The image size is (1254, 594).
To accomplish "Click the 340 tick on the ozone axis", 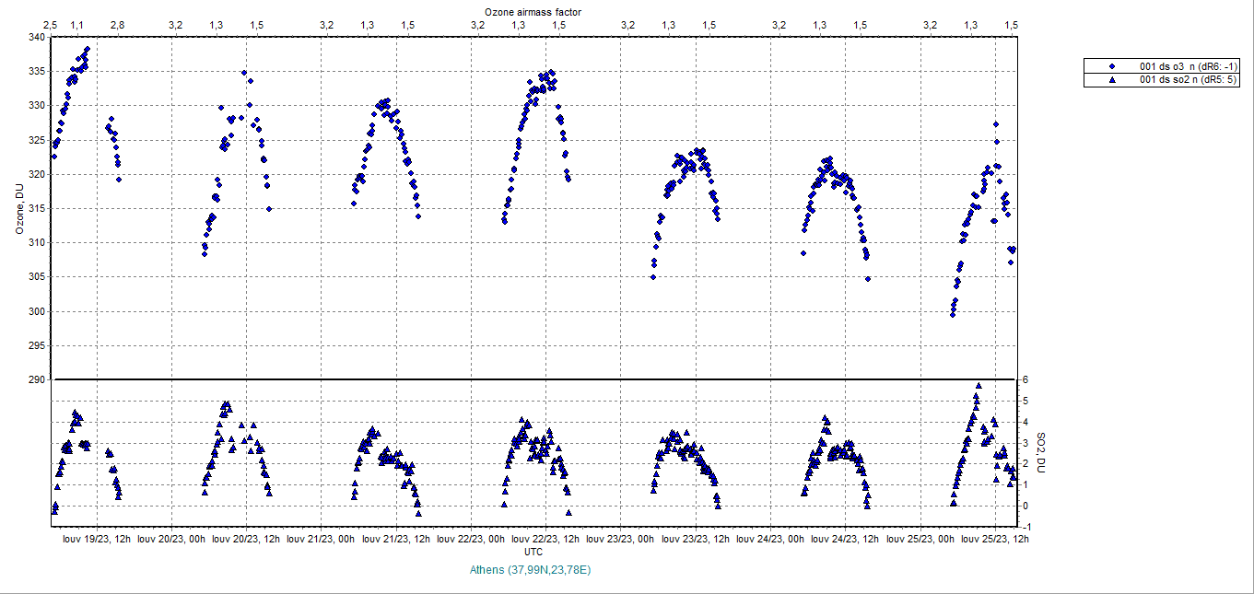I will (35, 38).
